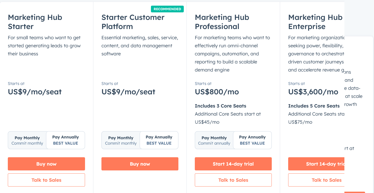
Task: Talk to Sales about Marketing Hub Starter
Action: tap(46, 180)
